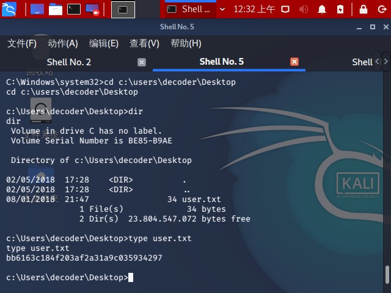Screen dimensions: 391x293
Task: Expand the window list dropdown arrow
Action: tap(222, 10)
